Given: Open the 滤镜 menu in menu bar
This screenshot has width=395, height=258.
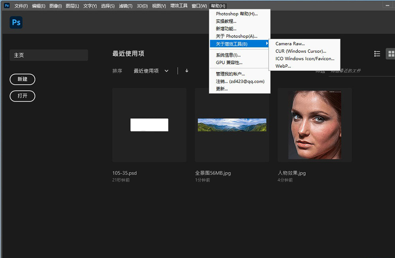Looking at the screenshot, I should pyautogui.click(x=126, y=6).
